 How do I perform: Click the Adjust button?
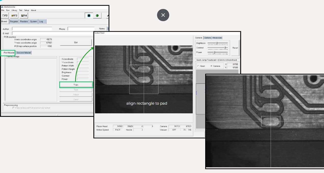[76, 95]
